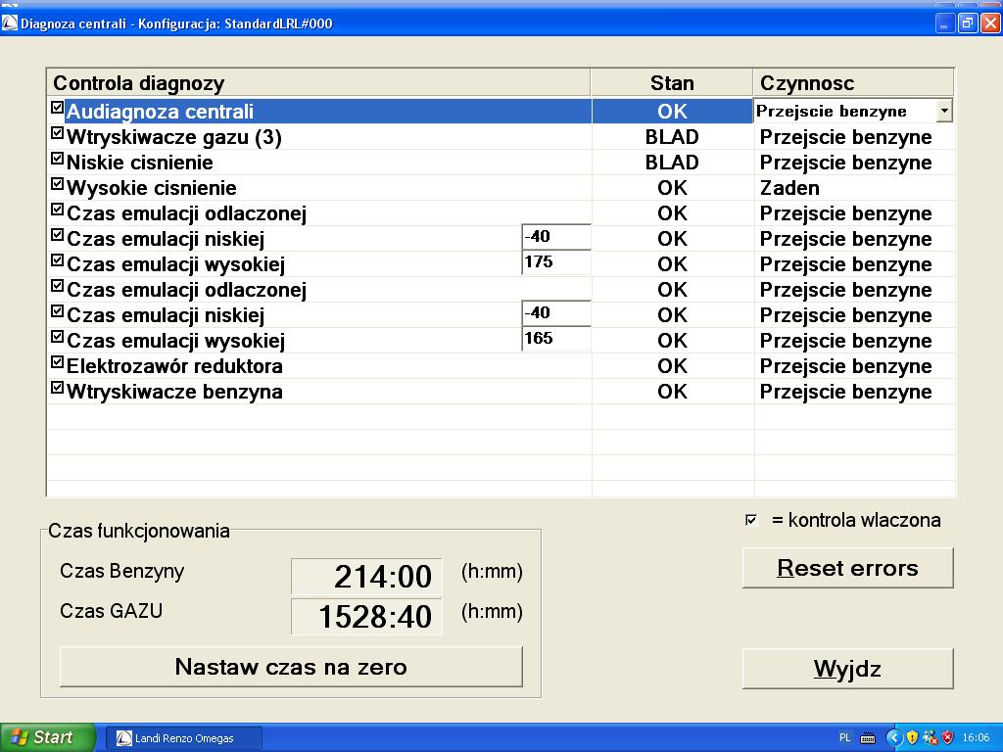Select the Wtryskiwacze gazu (3) row label

(x=174, y=137)
